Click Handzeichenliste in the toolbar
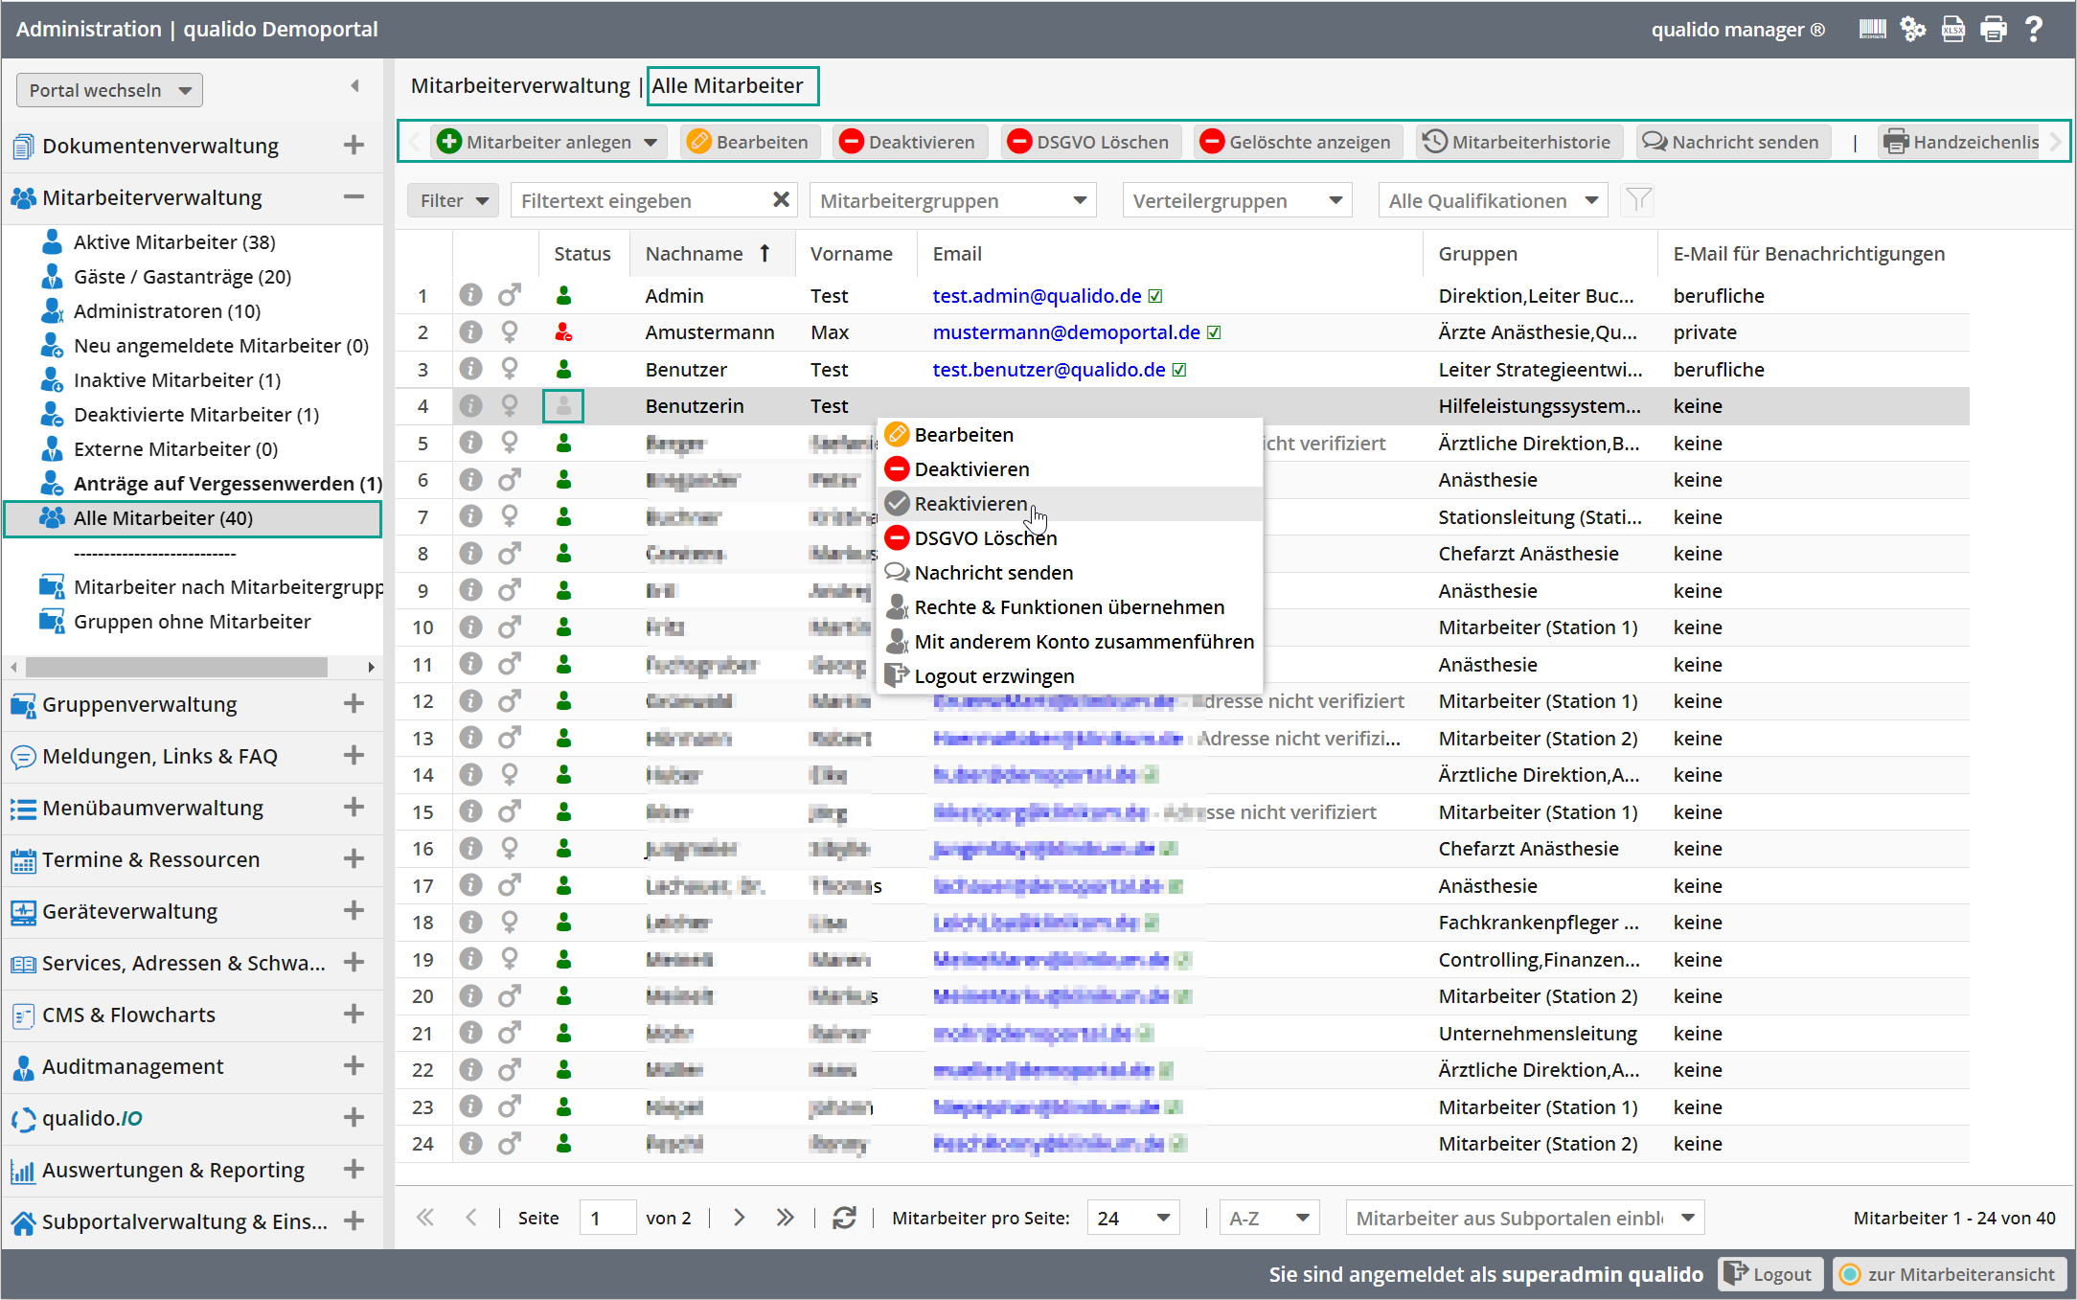Viewport: 2077px width, 1300px height. pos(1962,142)
